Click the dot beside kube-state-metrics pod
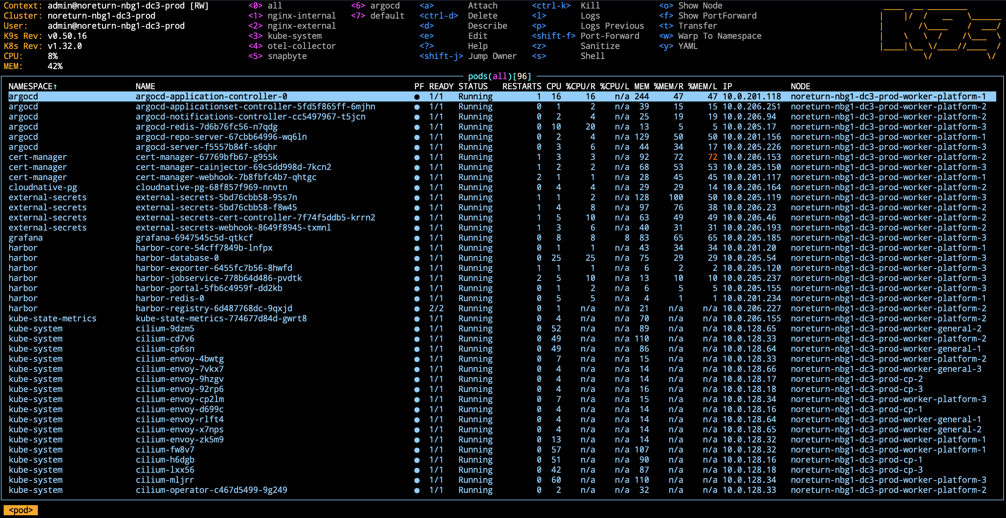The width and height of the screenshot is (1006, 518). (417, 319)
